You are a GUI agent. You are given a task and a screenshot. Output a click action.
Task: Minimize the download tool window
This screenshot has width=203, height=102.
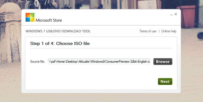coord(171,15)
